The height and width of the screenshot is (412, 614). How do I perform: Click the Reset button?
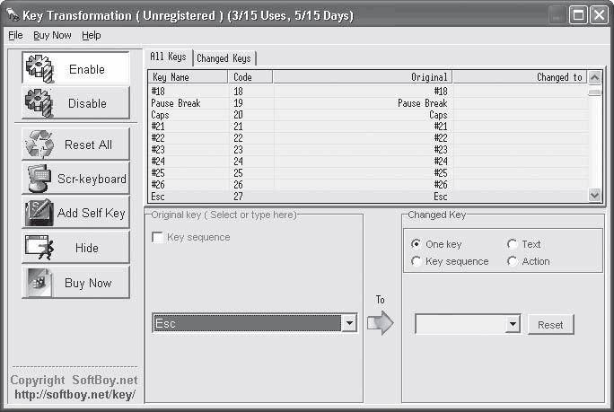pos(550,324)
